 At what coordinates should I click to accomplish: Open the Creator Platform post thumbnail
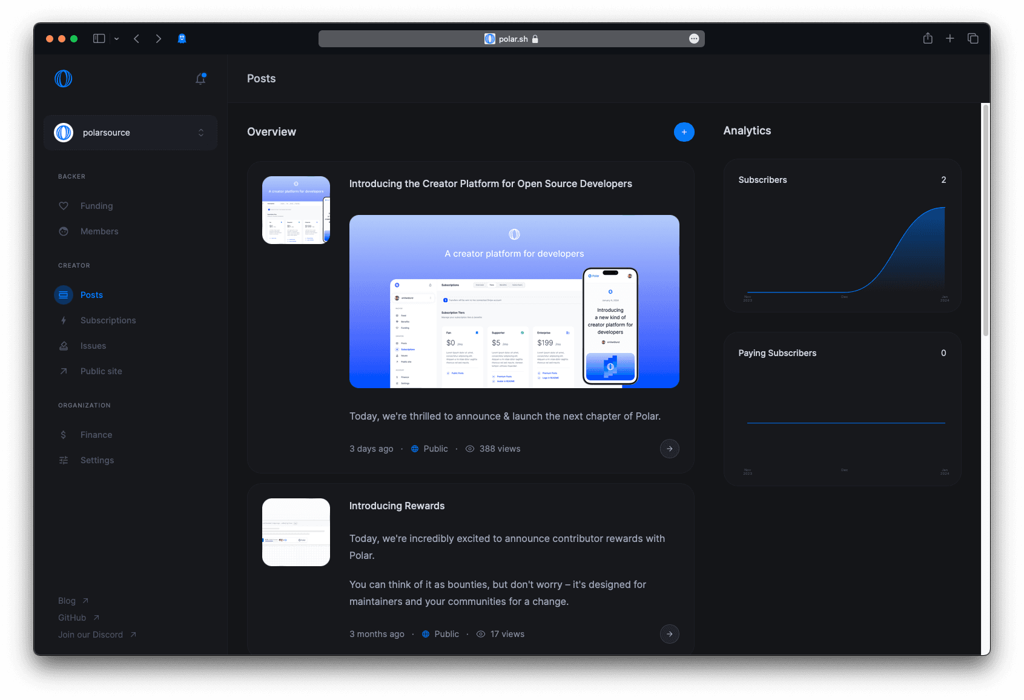tap(296, 210)
